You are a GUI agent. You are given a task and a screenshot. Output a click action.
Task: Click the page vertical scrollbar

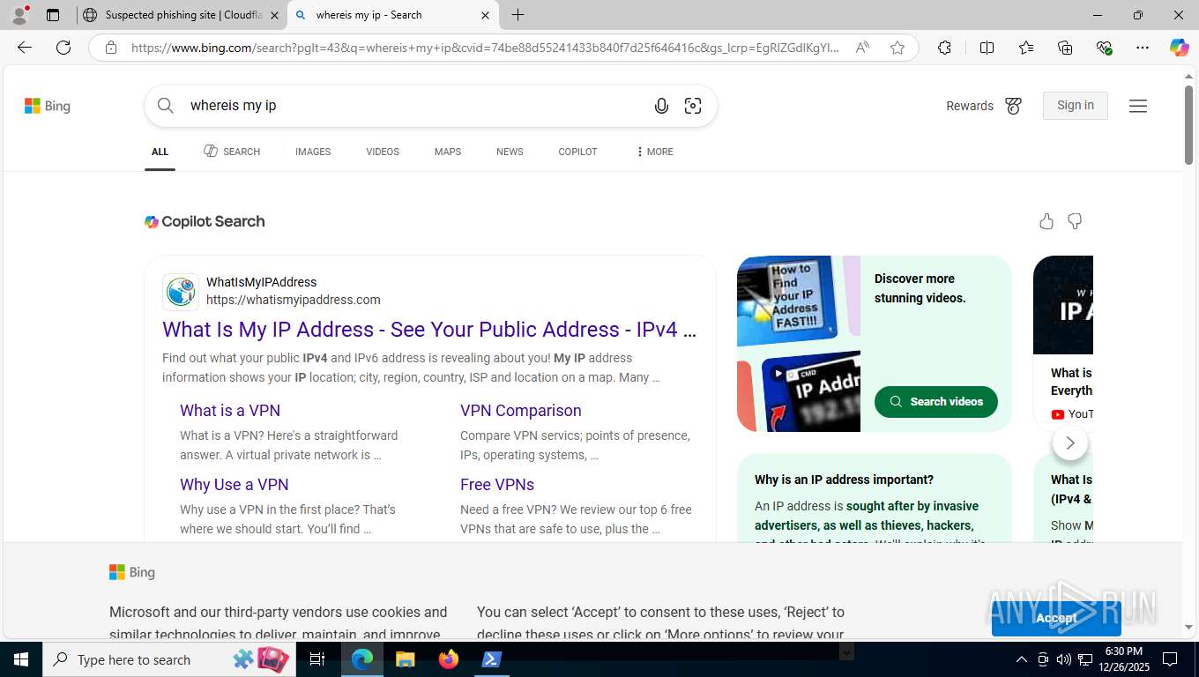1188,123
